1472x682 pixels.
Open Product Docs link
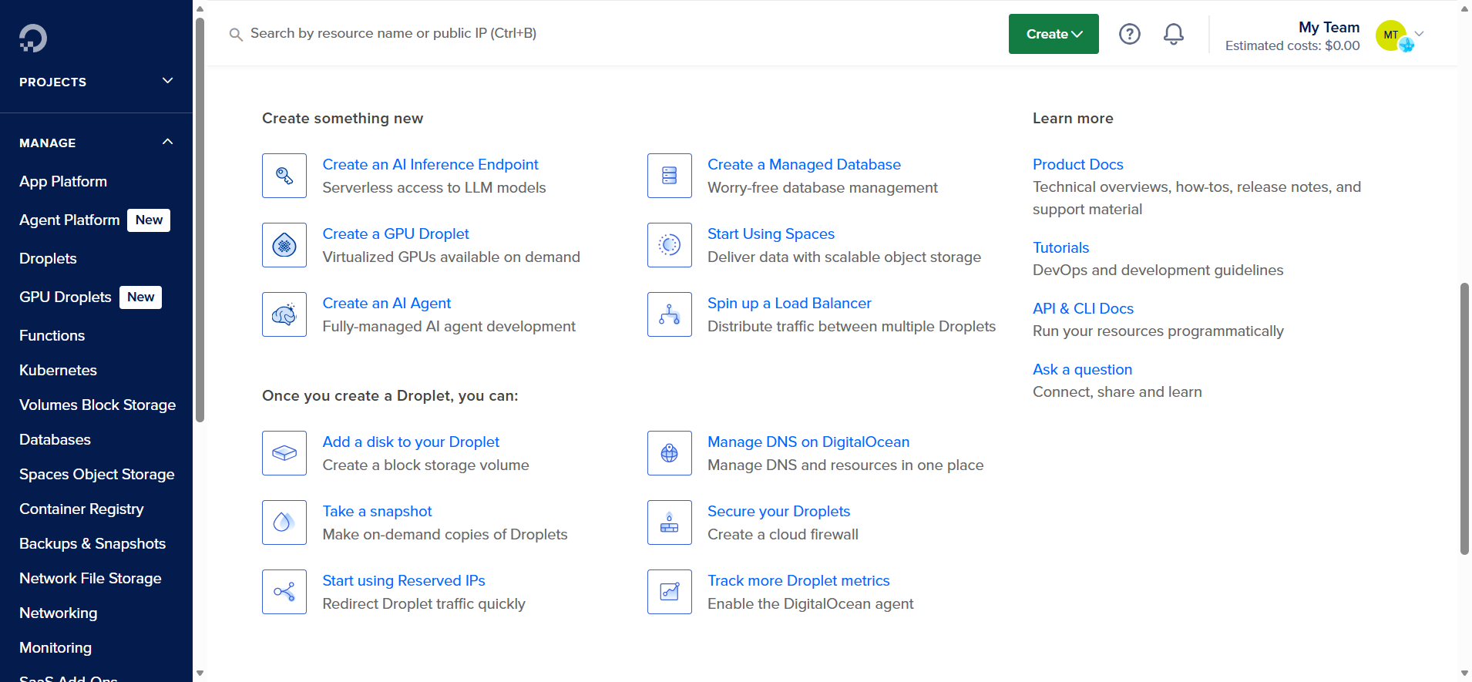click(x=1077, y=164)
